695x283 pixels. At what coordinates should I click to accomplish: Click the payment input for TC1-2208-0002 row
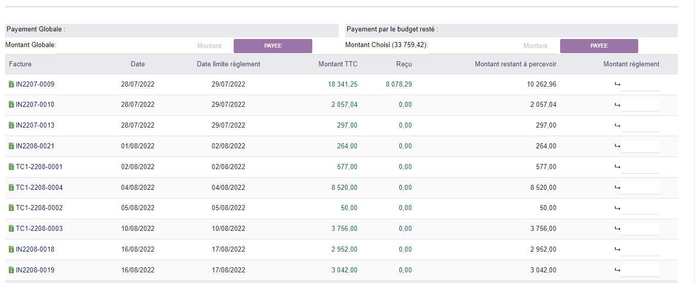(640, 208)
